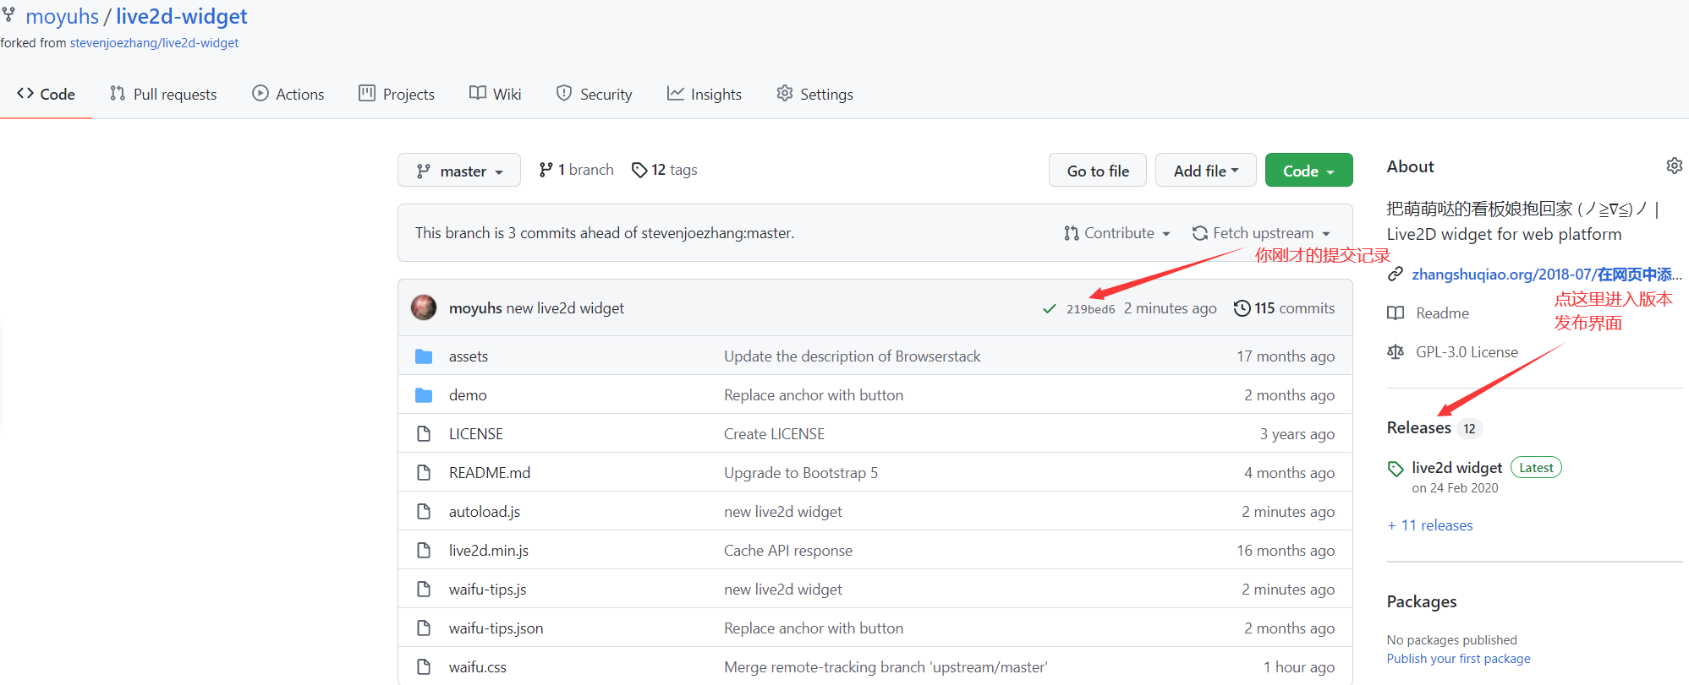The height and width of the screenshot is (685, 1689).
Task: Open 'Replace anchor with button' commit for demo
Action: [814, 395]
